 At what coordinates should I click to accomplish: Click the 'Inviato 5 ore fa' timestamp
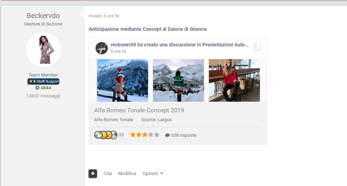point(104,16)
